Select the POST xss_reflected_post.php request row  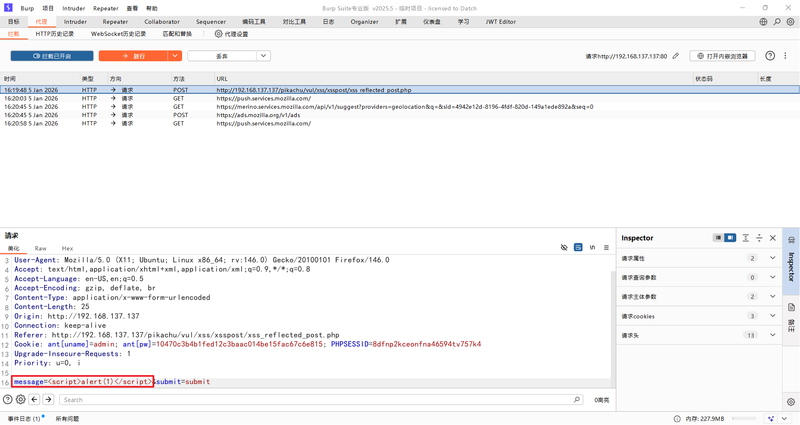400,90
